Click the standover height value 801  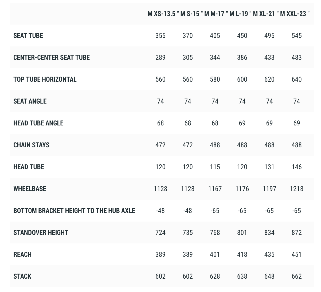(242, 232)
